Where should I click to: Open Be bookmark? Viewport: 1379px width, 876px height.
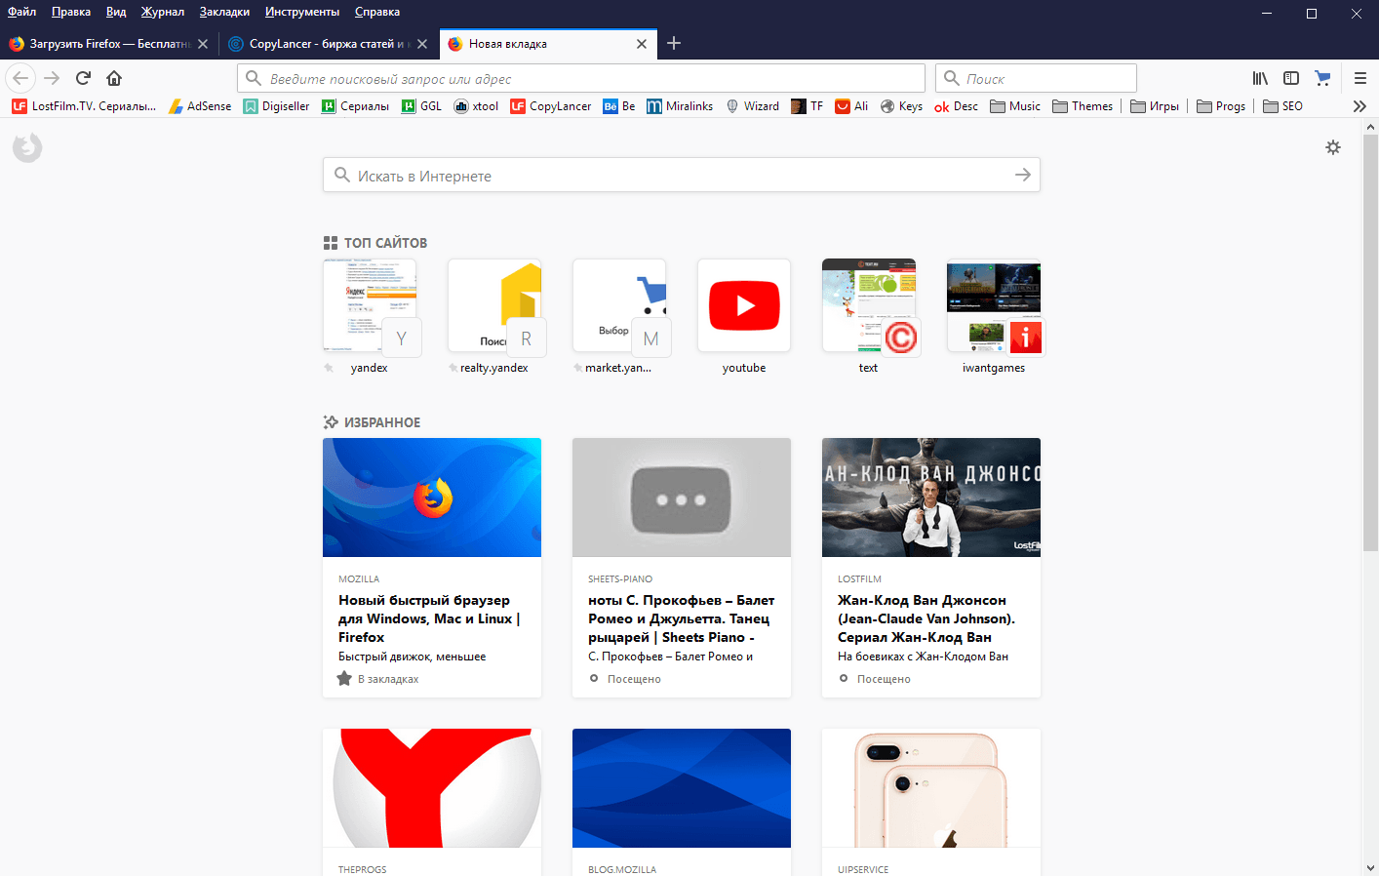[x=619, y=106]
